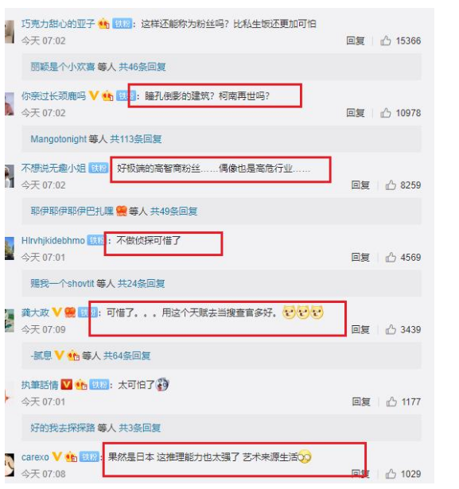The image size is (459, 489).
Task: Tap thumbs-up next to 4569
Action: [391, 258]
